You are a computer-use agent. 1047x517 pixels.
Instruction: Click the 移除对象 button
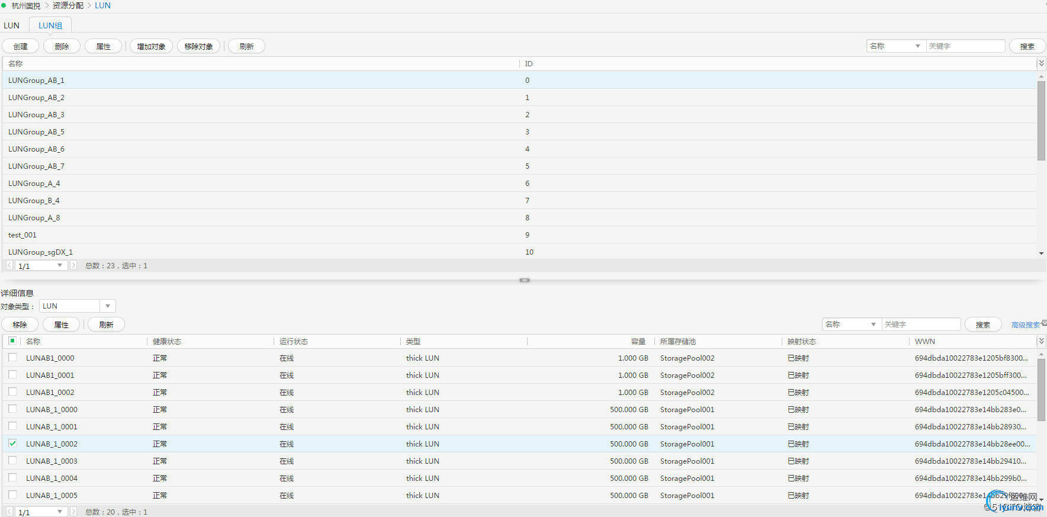click(198, 46)
